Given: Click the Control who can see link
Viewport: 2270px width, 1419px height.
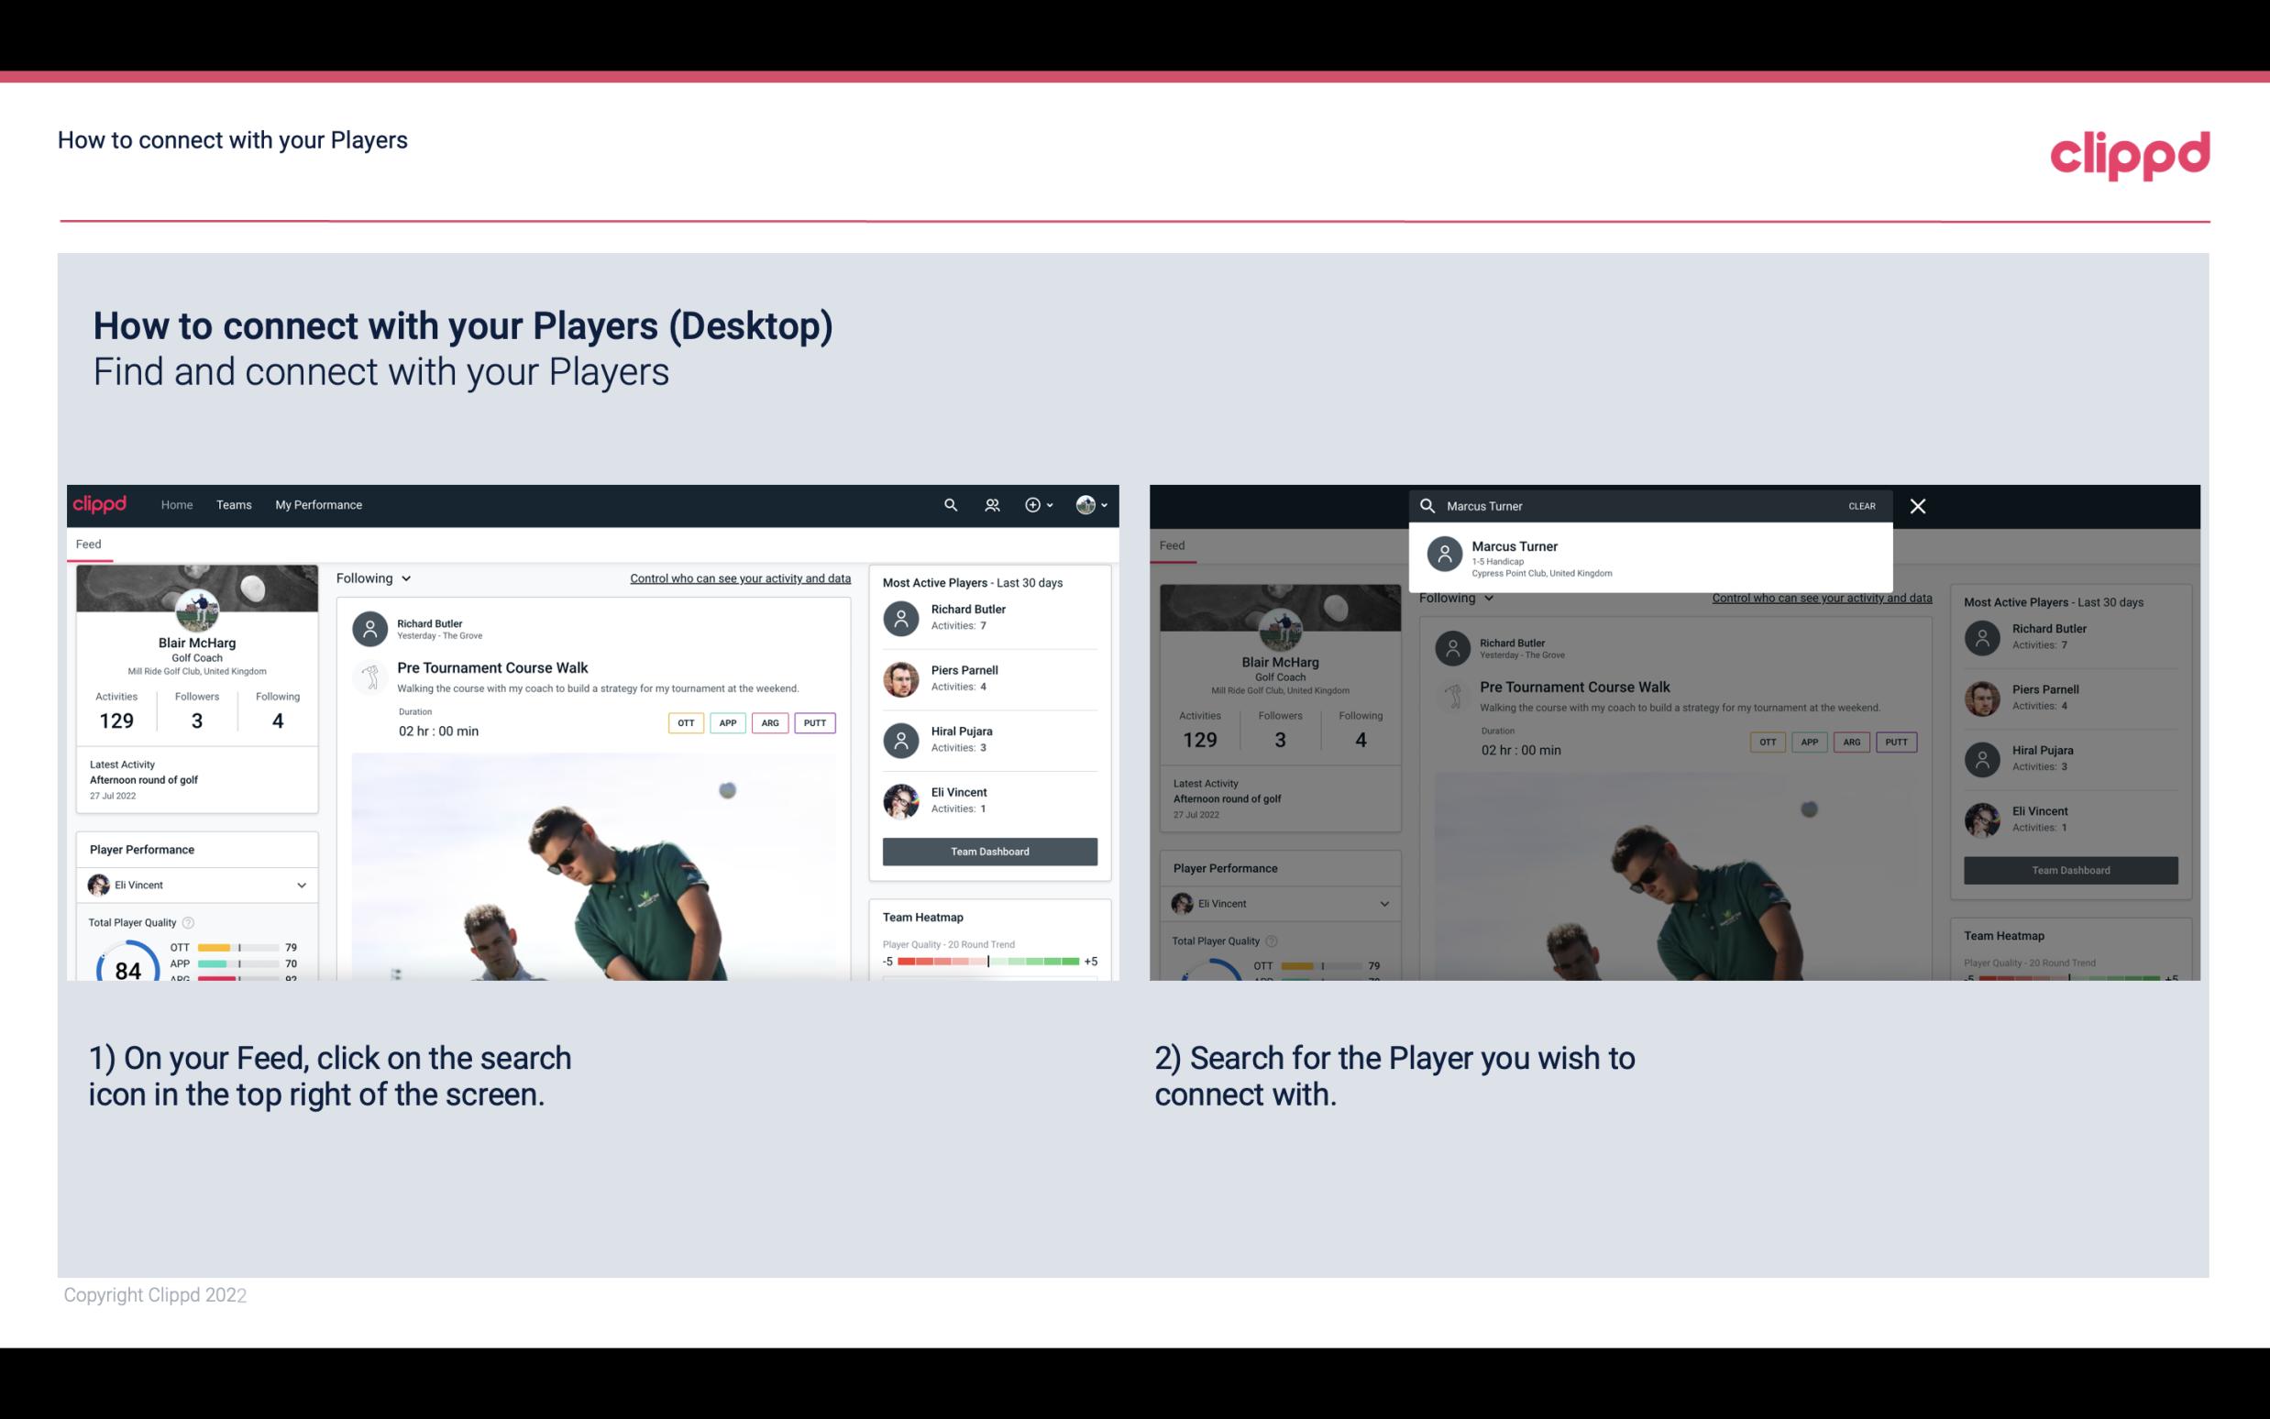Looking at the screenshot, I should coord(737,577).
